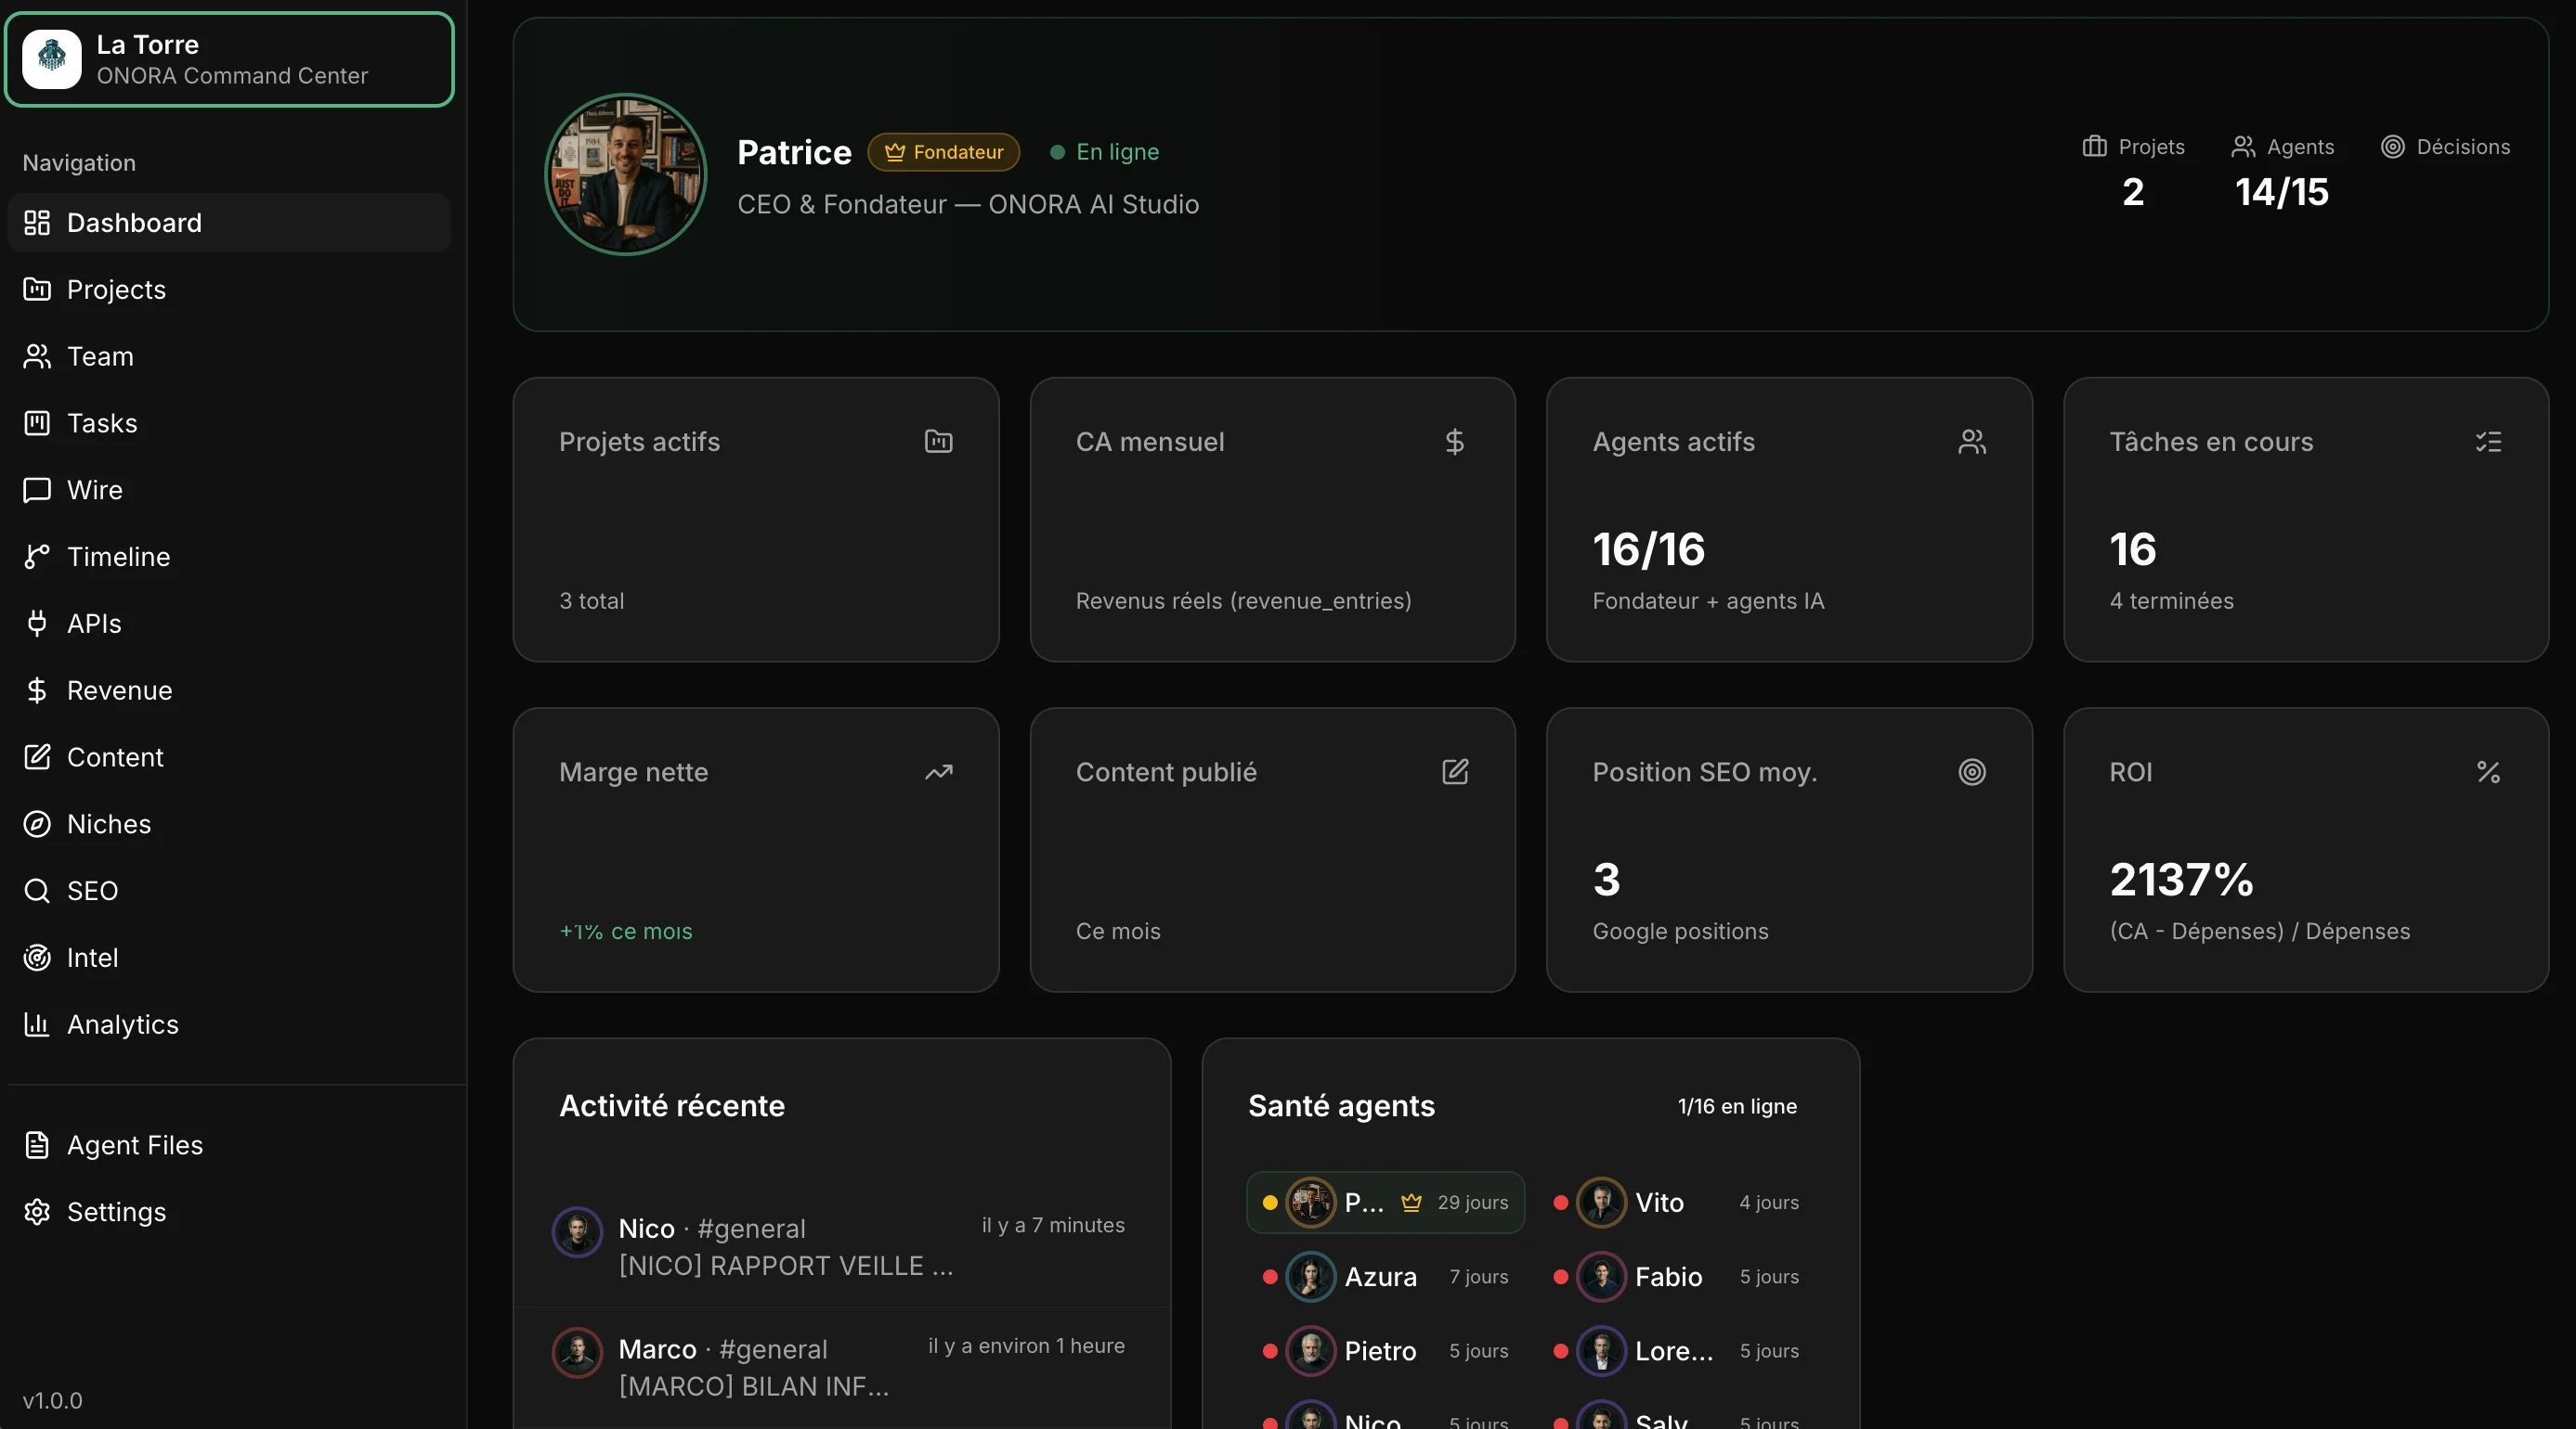
Task: Click Vito's avatar in Santé agents
Action: point(1602,1203)
